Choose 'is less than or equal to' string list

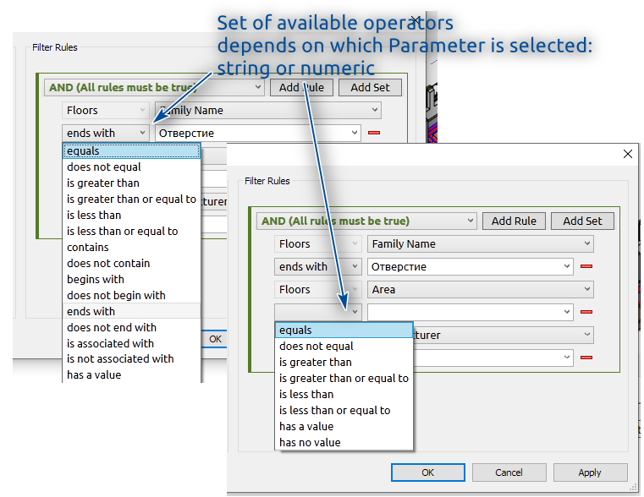(131, 232)
